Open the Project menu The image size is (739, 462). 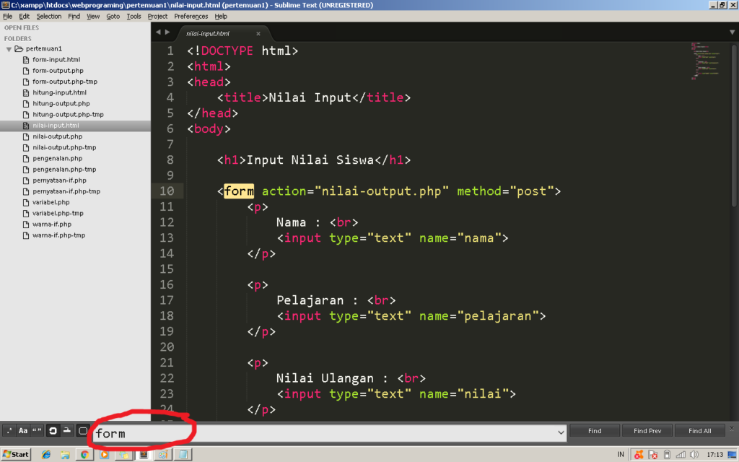tap(157, 16)
